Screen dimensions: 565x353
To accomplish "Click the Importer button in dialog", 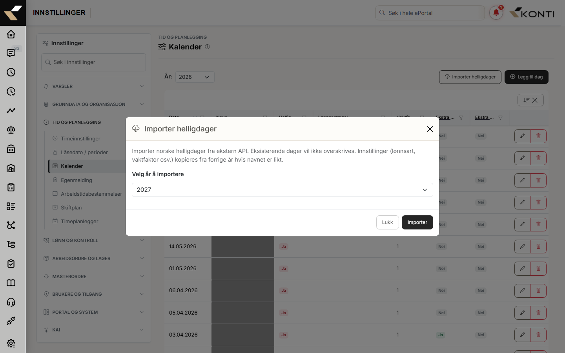I will [x=417, y=222].
